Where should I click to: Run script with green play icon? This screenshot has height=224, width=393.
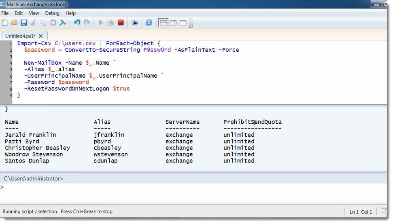coord(100,23)
